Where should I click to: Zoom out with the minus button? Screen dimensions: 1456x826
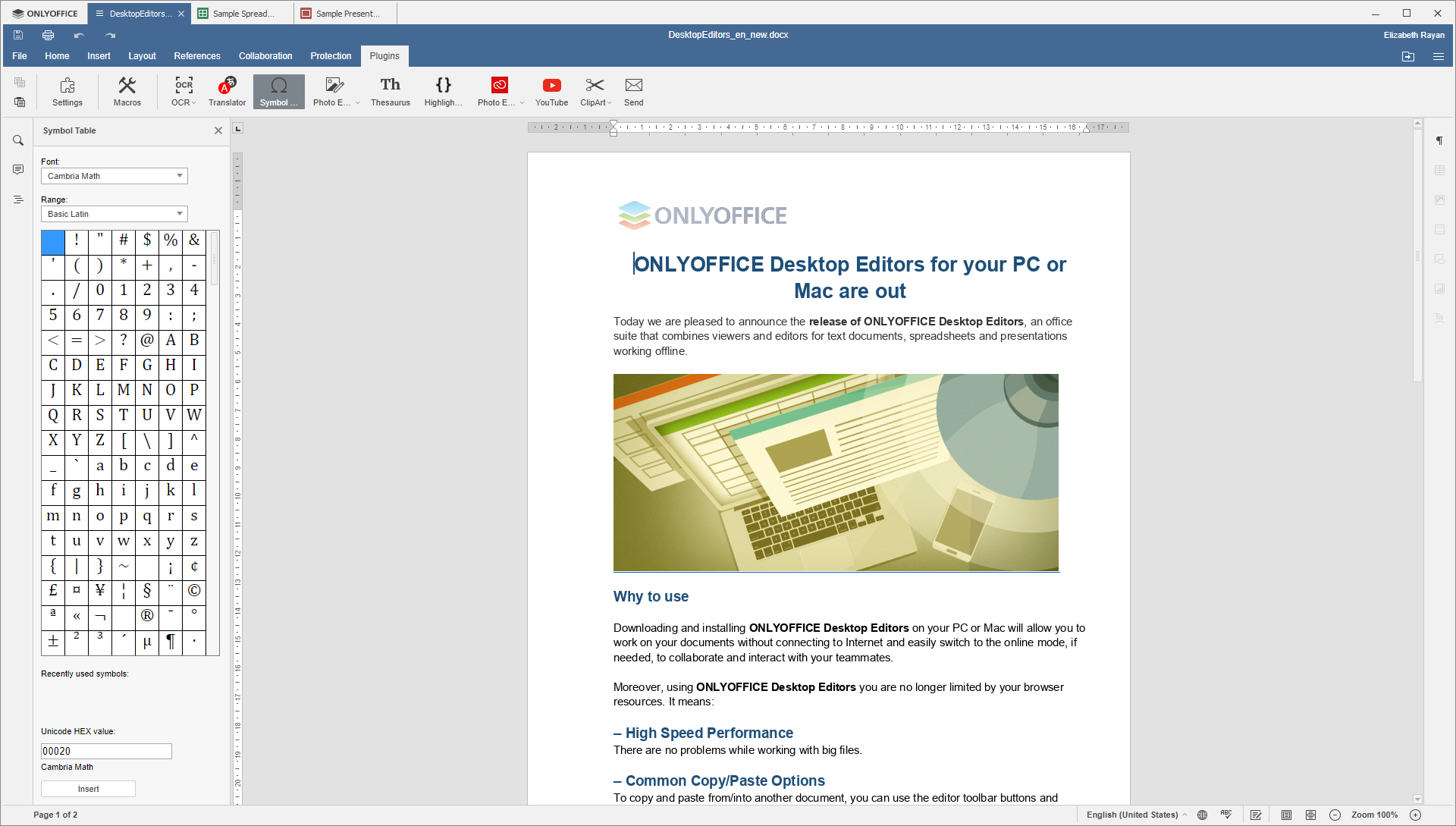[1335, 815]
